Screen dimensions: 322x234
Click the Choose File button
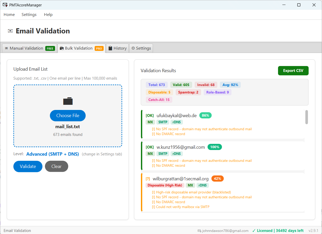click(x=68, y=116)
